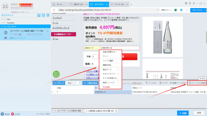The width and height of the screenshot is (207, 116).
Task: Click the Skype icon in the footer
Action: pos(2,114)
